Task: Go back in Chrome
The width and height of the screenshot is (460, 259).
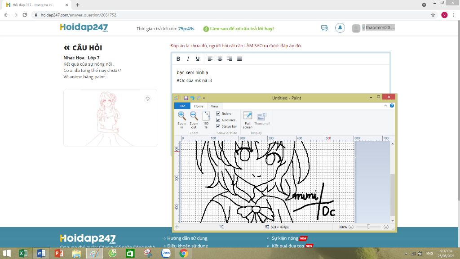Action: [6, 15]
